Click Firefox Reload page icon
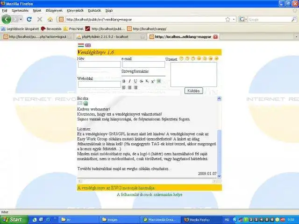This screenshot has width=299, height=224. [29, 19]
